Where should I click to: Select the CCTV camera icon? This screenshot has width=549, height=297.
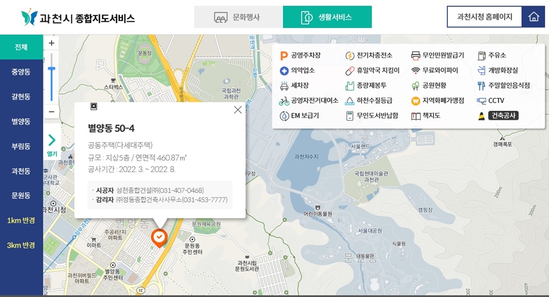481,101
